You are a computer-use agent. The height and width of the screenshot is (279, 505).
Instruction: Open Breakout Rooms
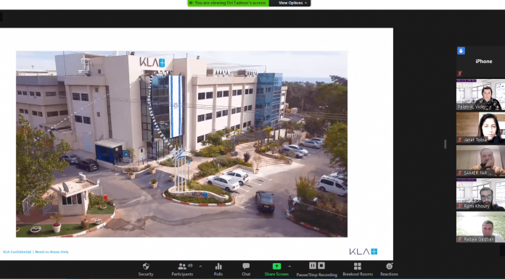[358, 270]
